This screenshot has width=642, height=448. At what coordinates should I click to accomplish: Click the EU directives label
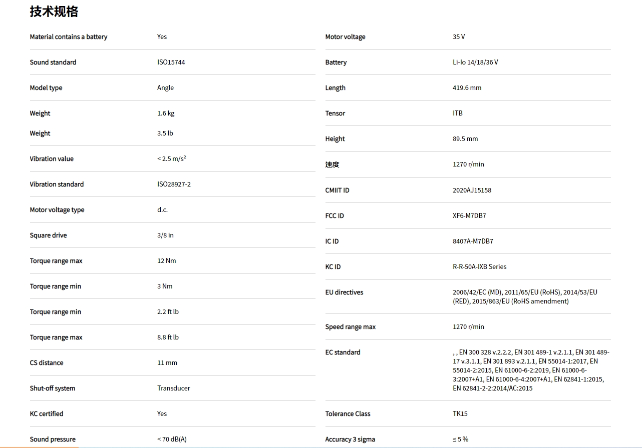click(344, 292)
